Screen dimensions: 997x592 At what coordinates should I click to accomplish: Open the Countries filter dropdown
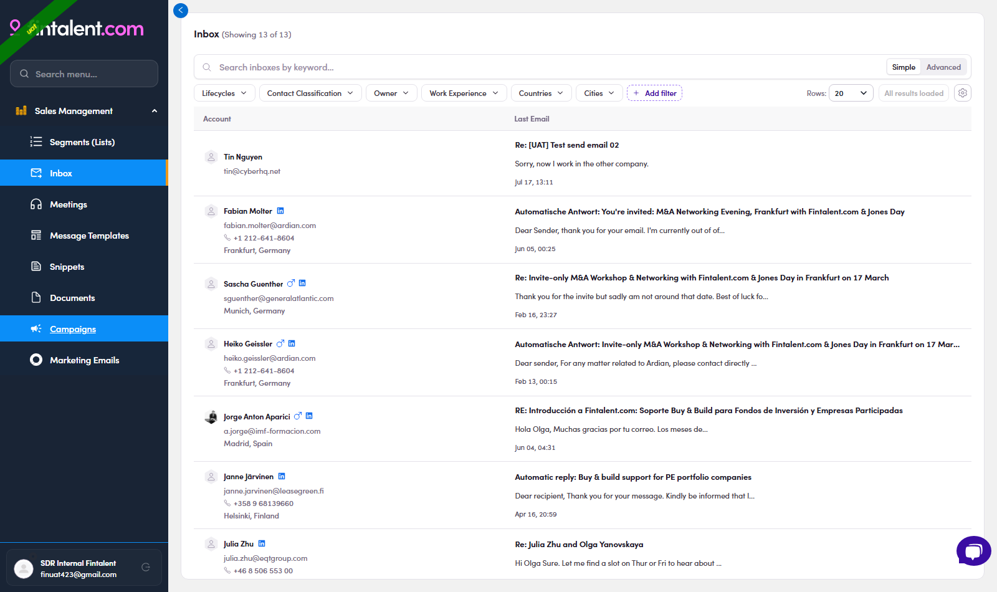(541, 93)
